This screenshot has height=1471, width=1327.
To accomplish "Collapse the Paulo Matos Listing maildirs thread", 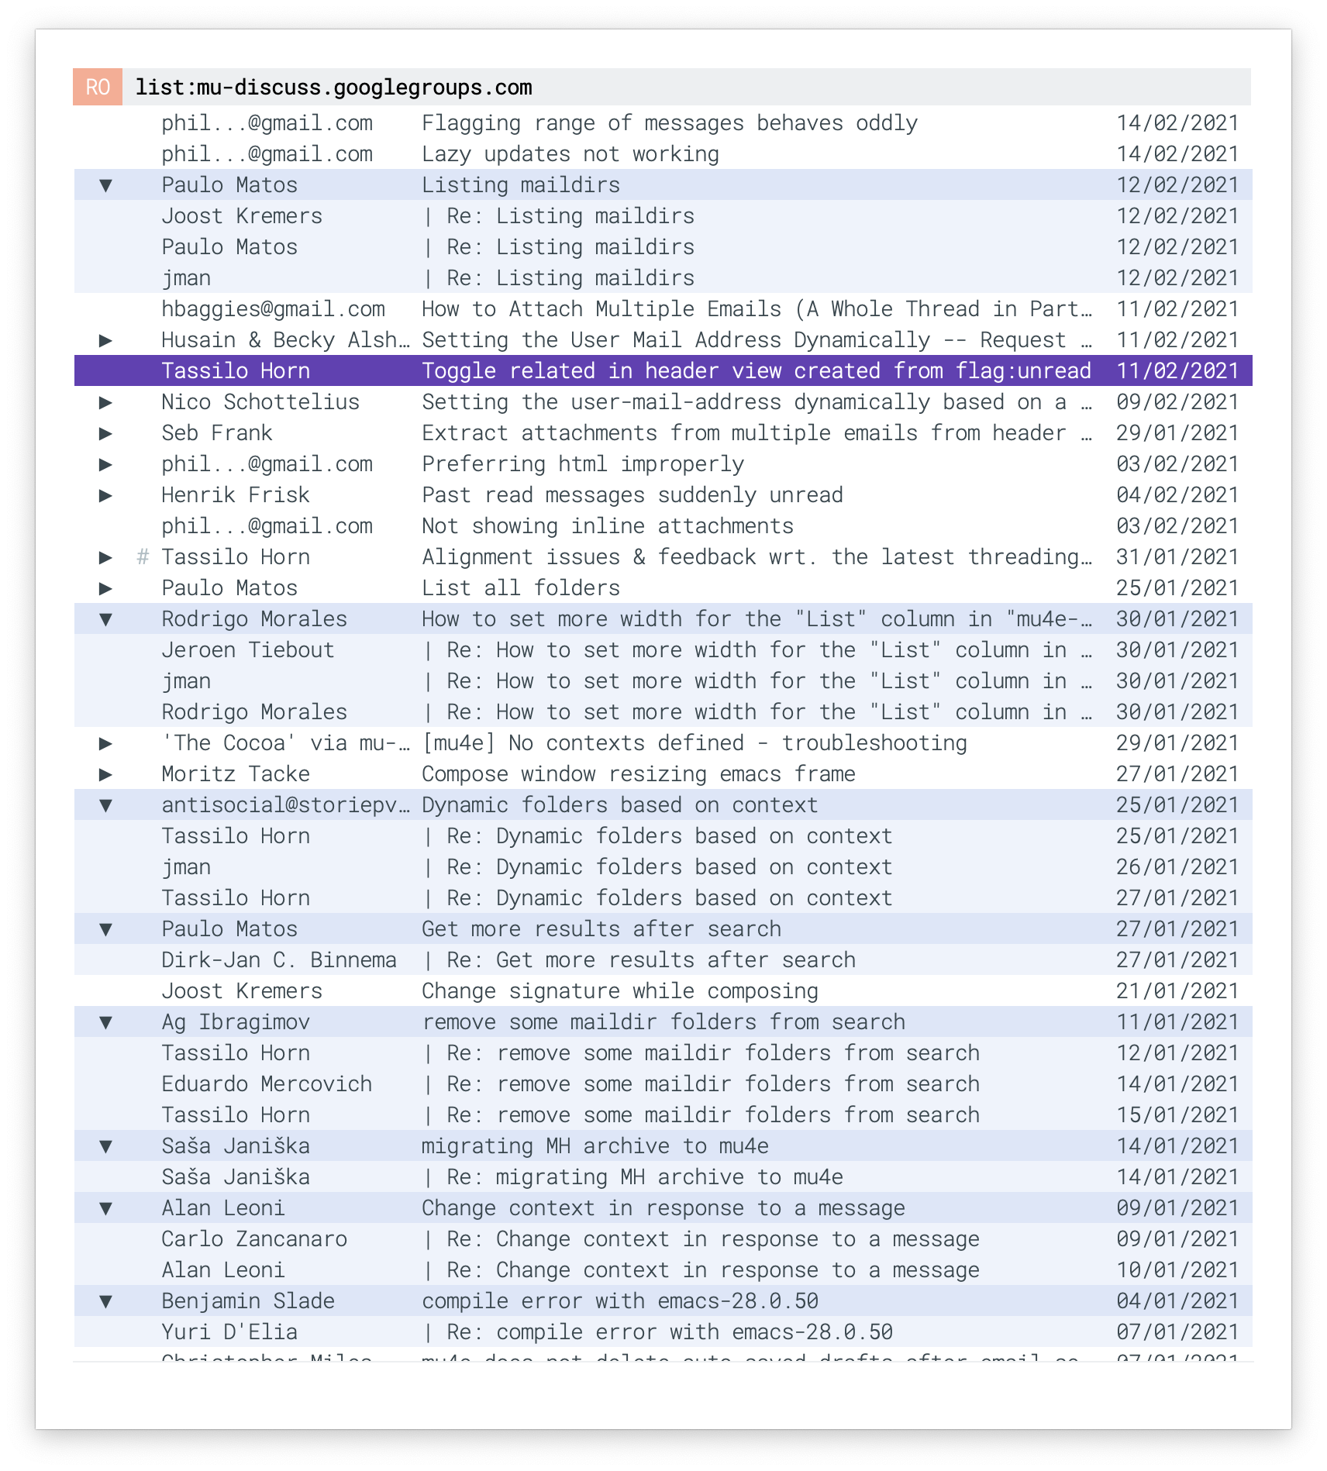I will coord(106,185).
